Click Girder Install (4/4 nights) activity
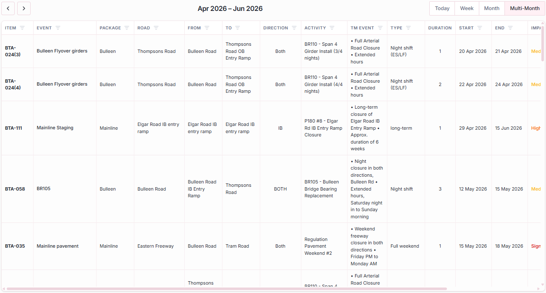This screenshot has height=293, width=546. [x=323, y=84]
